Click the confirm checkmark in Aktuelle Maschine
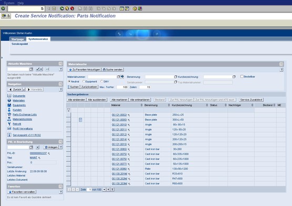Viewport: 292px width, 206px height. click(38, 69)
